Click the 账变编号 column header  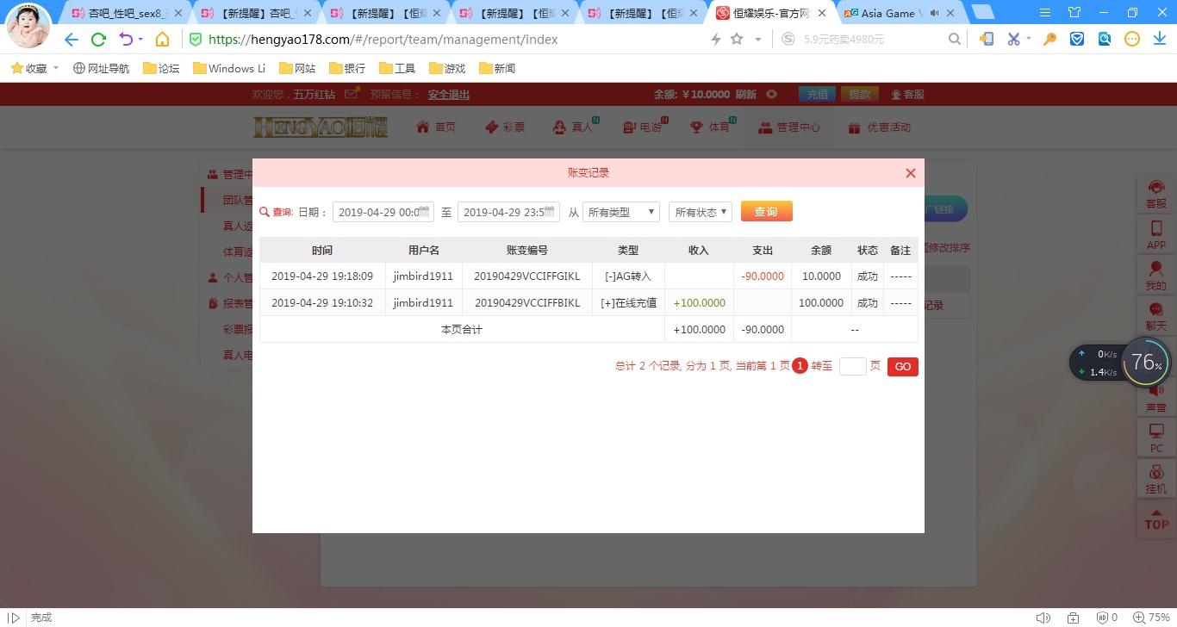coord(527,251)
